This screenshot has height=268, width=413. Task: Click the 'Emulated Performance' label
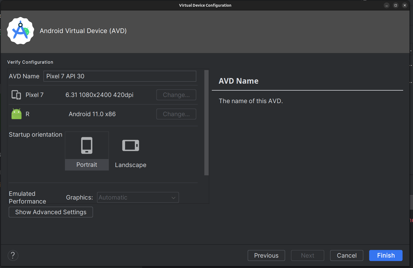(27, 197)
